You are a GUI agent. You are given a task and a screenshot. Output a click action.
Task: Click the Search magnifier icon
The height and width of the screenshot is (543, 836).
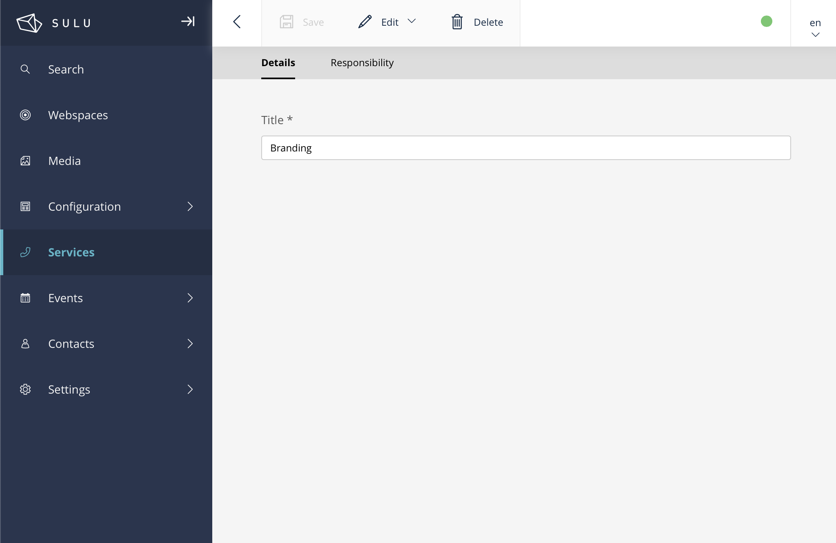pos(25,69)
